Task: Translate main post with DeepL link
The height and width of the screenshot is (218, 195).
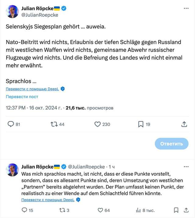Action: click(32, 89)
